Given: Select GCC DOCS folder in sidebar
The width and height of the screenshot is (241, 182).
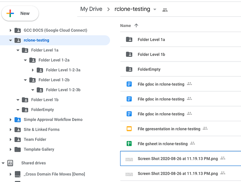Looking at the screenshot, I should tap(55, 30).
